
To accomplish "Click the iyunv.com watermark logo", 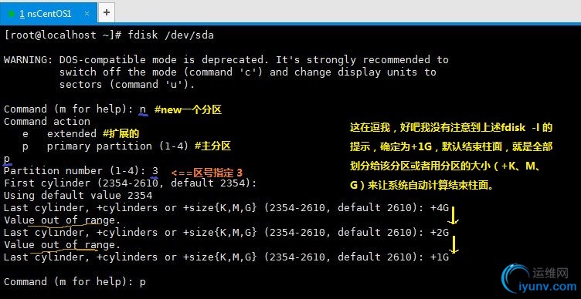I will pos(539,279).
